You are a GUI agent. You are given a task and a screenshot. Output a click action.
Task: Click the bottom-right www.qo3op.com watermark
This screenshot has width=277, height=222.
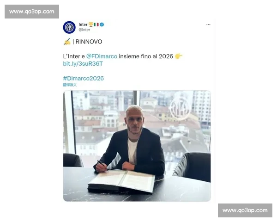pyautogui.click(x=245, y=210)
